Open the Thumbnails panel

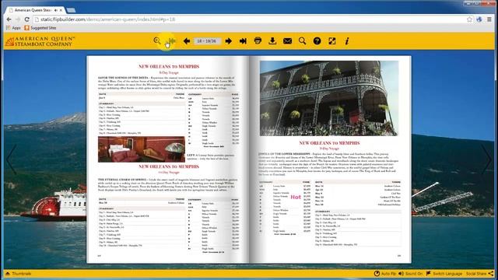[x=18, y=273]
